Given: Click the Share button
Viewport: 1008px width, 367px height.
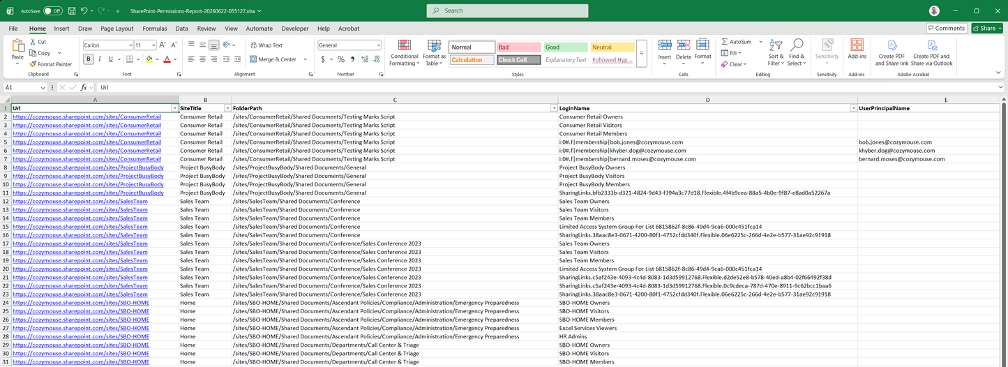Looking at the screenshot, I should click(987, 29).
